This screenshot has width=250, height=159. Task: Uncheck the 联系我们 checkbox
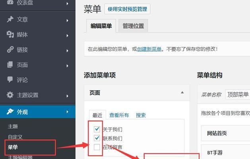click(97, 138)
